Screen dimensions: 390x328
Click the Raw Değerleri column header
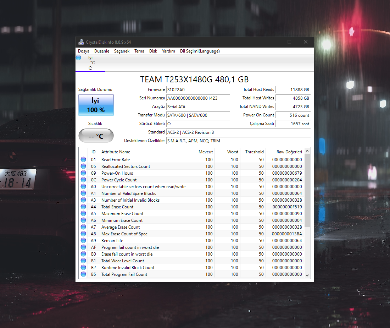pos(285,152)
